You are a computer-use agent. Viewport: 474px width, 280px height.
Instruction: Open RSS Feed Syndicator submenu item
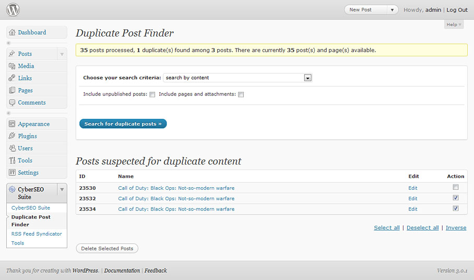pyautogui.click(x=37, y=234)
